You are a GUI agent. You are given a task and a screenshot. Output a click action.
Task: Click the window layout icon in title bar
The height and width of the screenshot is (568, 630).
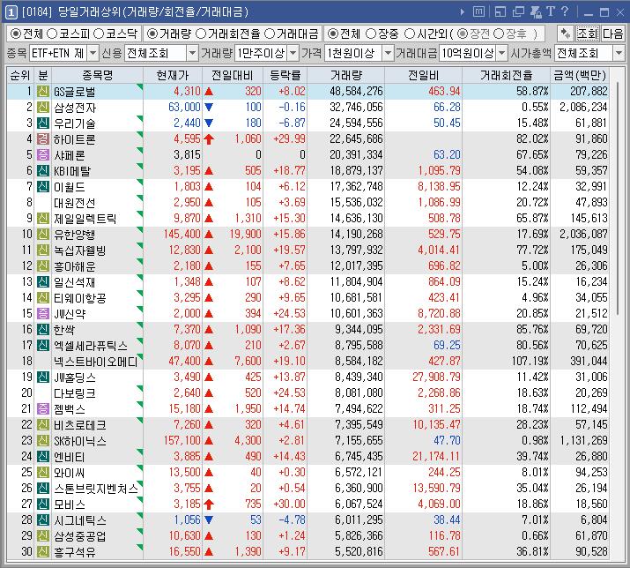(500, 12)
